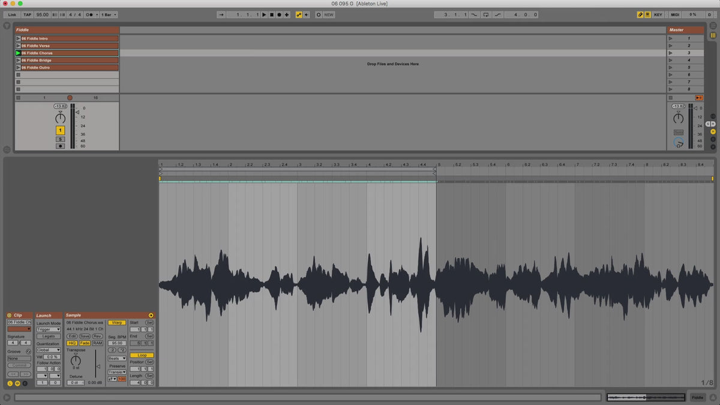Screen dimensions: 720x405
Task: Launch Master scene 5
Action: [670, 67]
